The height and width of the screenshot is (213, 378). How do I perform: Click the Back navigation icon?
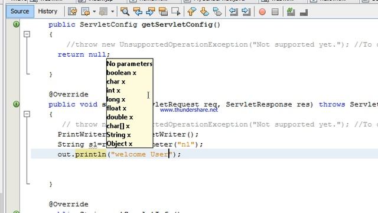click(86, 11)
